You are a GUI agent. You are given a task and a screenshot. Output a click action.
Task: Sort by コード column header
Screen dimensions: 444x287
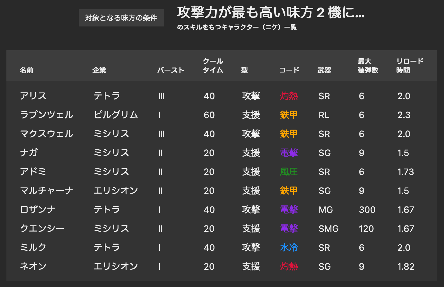[289, 70]
